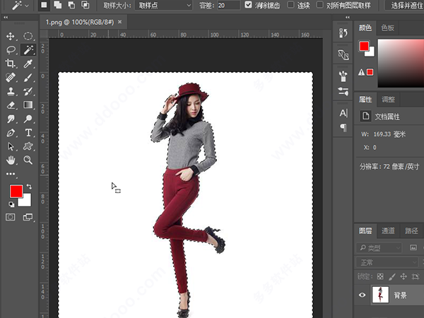This screenshot has height=318, width=424.
Task: Select the Spot Healing Brush tool
Action: pyautogui.click(x=11, y=78)
